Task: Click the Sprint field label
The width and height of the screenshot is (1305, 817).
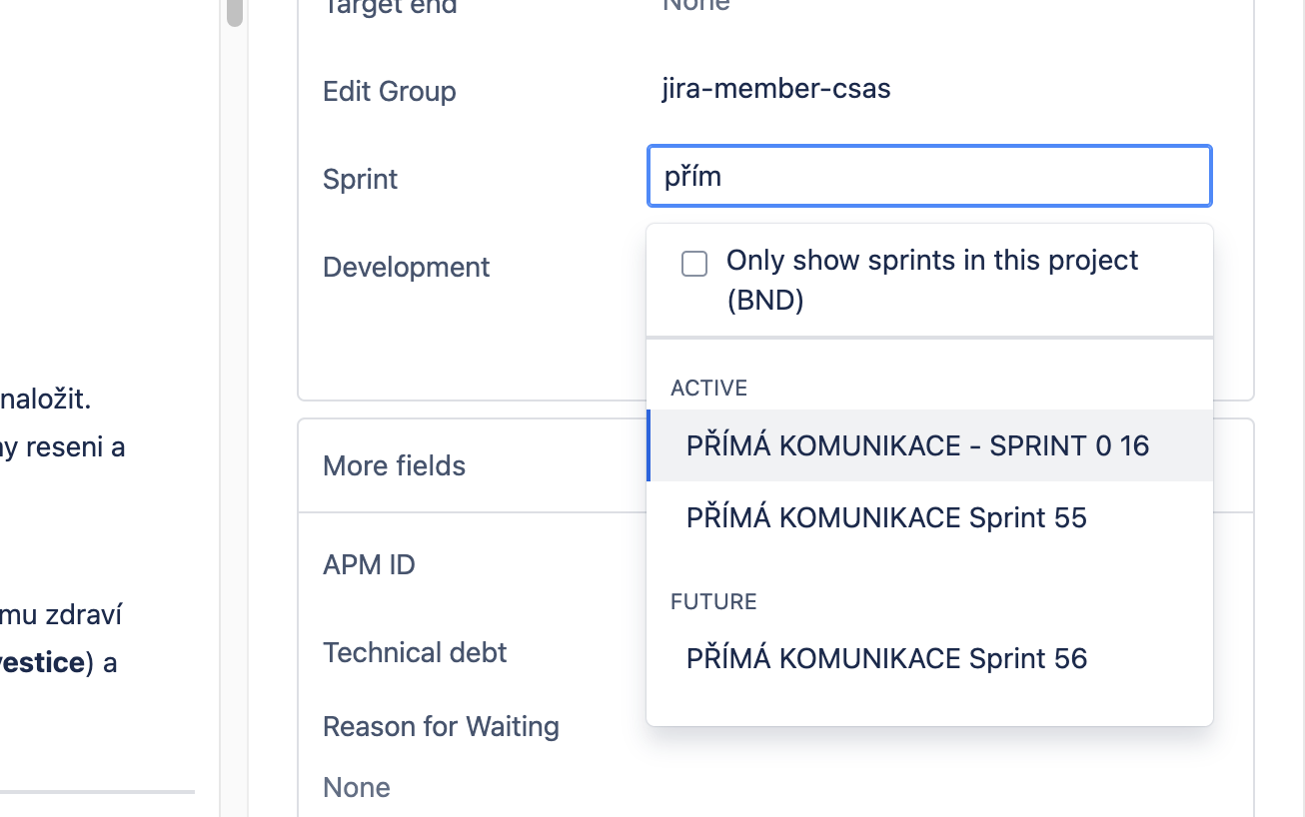Action: point(359,179)
